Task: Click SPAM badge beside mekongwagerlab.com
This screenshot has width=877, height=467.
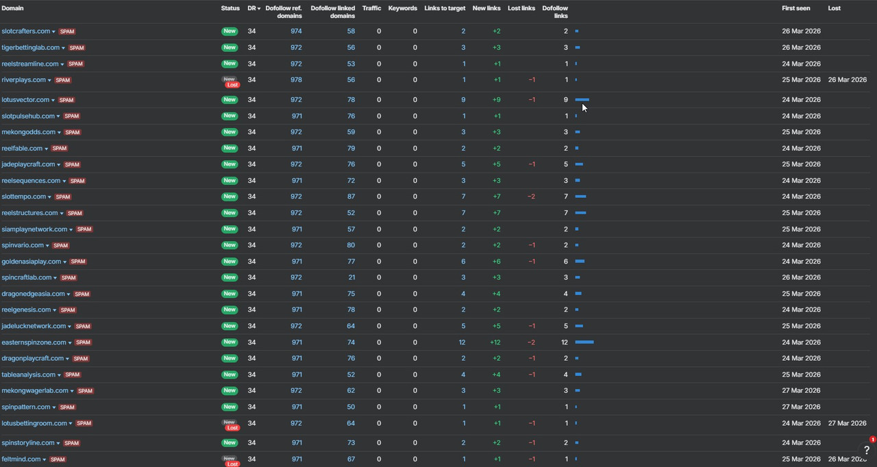Action: [x=86, y=391]
